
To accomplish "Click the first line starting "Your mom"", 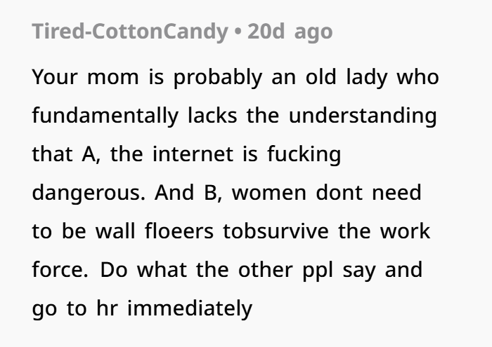I will tap(235, 77).
